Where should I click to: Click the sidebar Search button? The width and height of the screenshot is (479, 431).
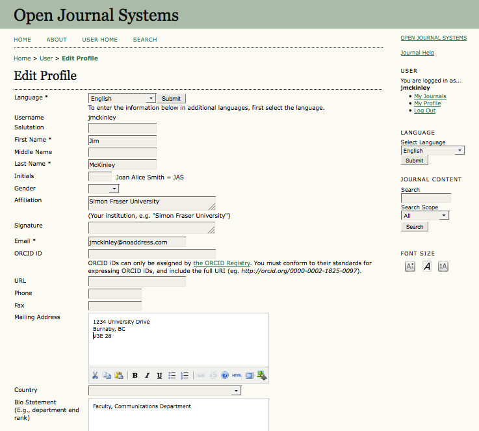click(415, 227)
